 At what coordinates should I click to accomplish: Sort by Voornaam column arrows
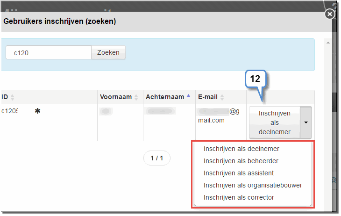point(136,97)
